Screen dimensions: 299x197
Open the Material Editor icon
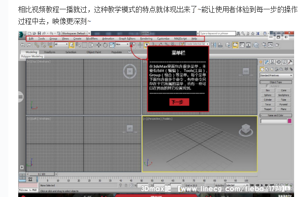pyautogui.click(x=256, y=45)
